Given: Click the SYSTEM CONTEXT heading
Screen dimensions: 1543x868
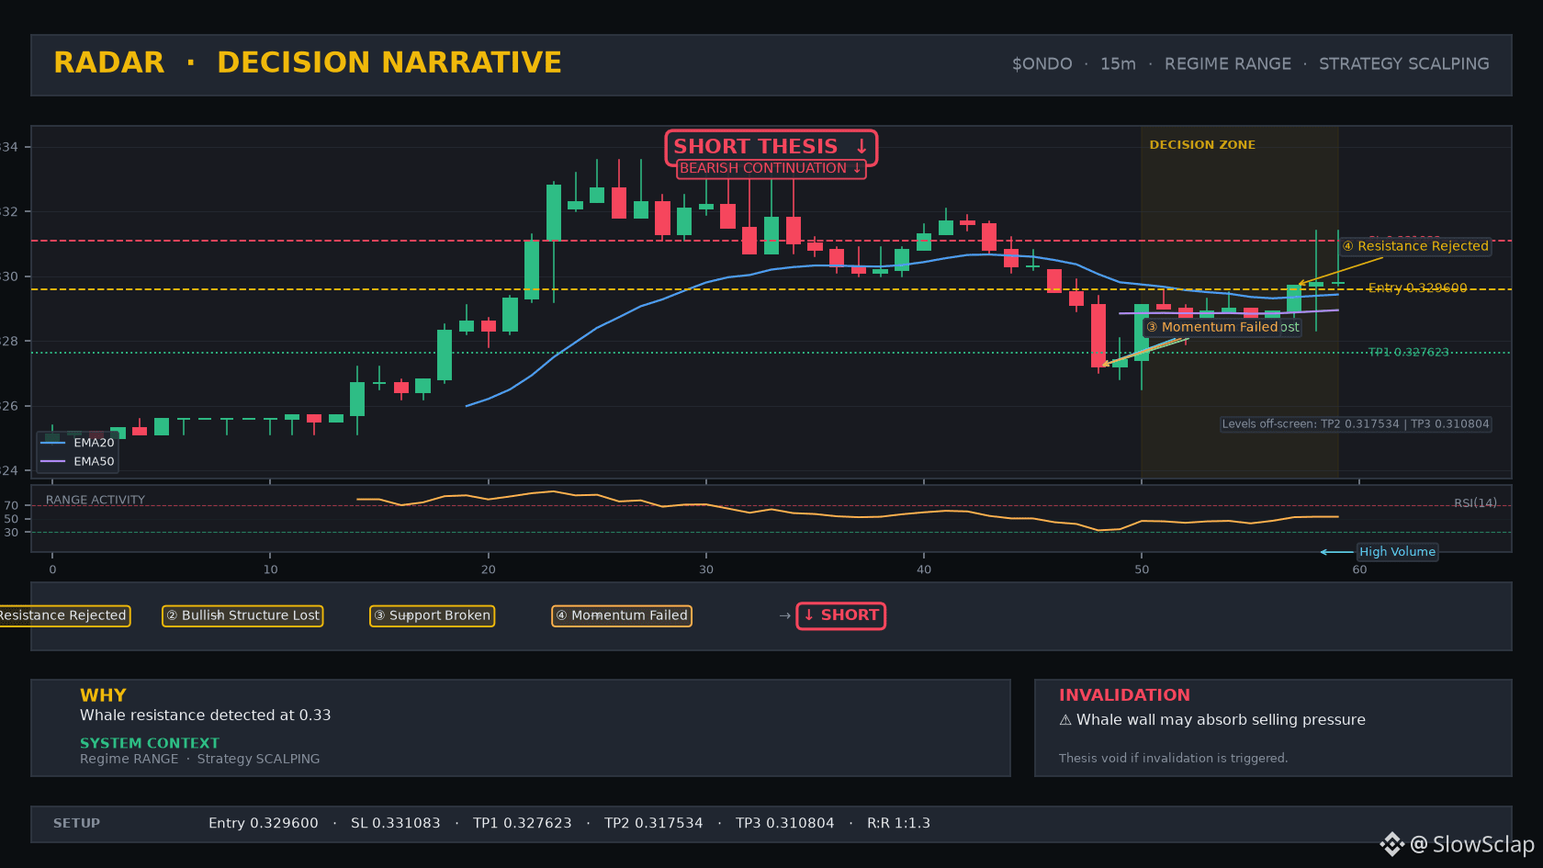Looking at the screenshot, I should tap(150, 743).
